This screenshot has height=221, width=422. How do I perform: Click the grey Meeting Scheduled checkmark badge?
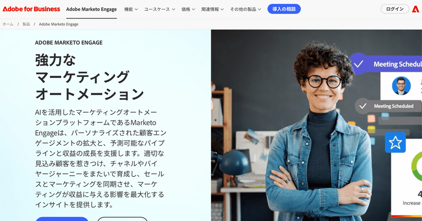point(388,106)
